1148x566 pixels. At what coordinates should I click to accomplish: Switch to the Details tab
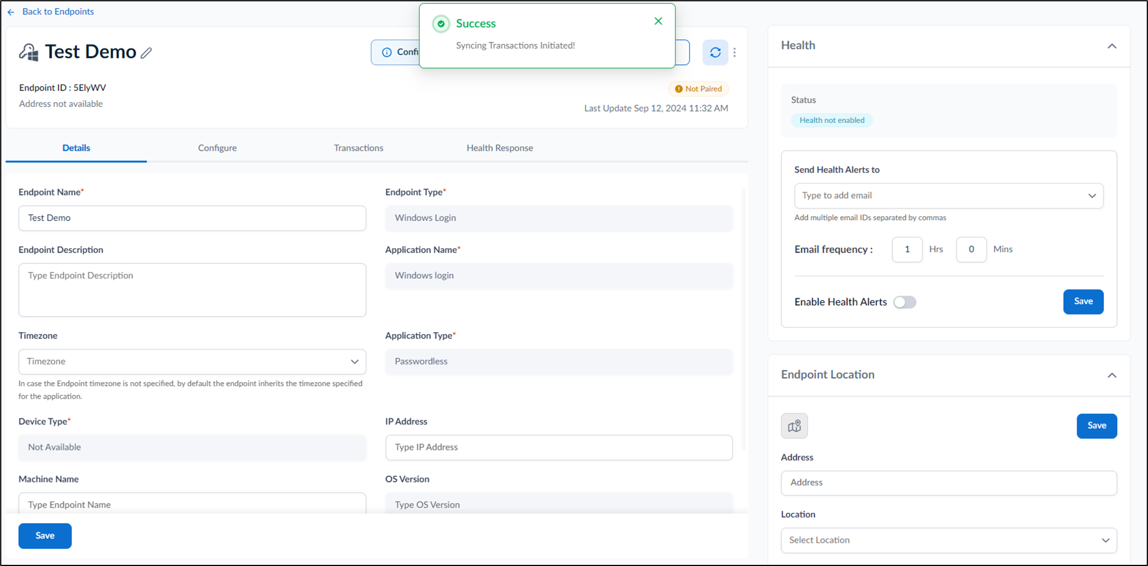tap(76, 148)
